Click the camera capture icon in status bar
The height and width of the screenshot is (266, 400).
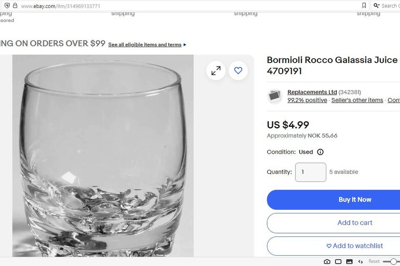pyautogui.click(x=327, y=261)
